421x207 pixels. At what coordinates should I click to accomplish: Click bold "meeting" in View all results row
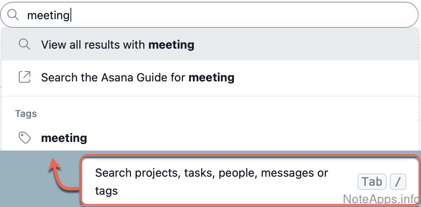[171, 45]
